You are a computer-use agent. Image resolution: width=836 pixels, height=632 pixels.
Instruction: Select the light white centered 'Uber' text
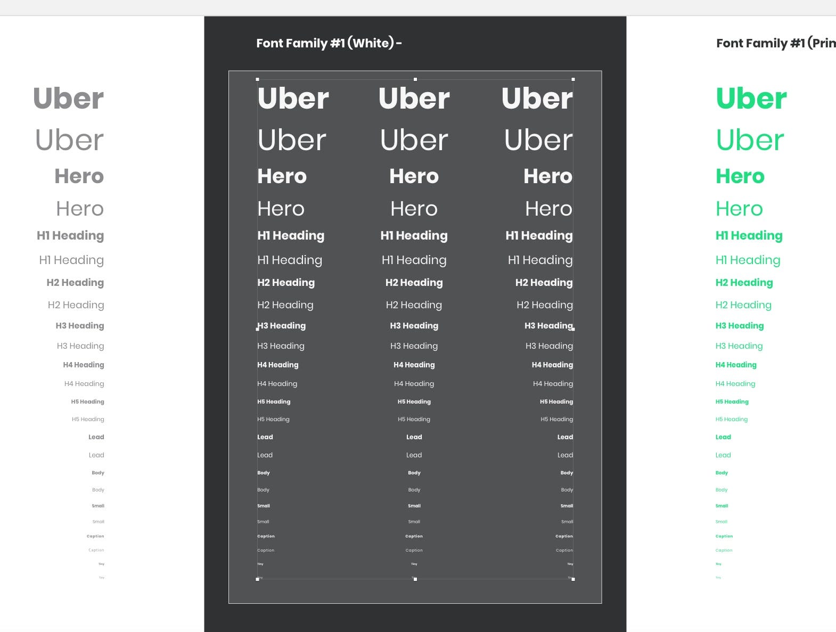click(x=414, y=140)
